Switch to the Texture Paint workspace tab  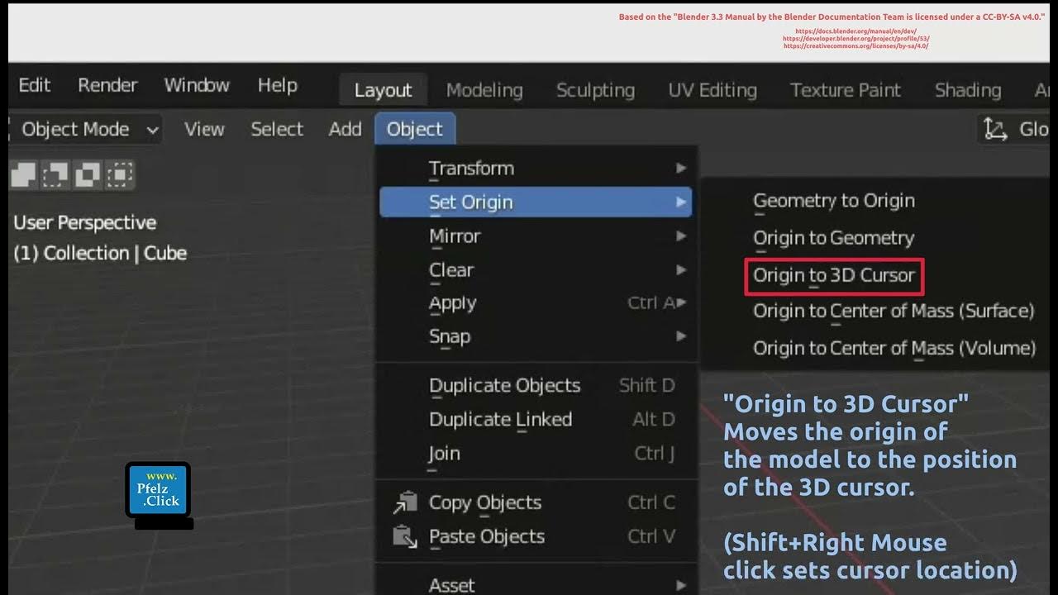pyautogui.click(x=845, y=90)
